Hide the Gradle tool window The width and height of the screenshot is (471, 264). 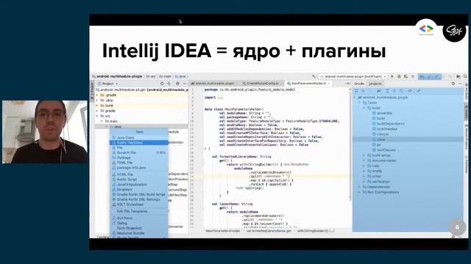point(460,84)
